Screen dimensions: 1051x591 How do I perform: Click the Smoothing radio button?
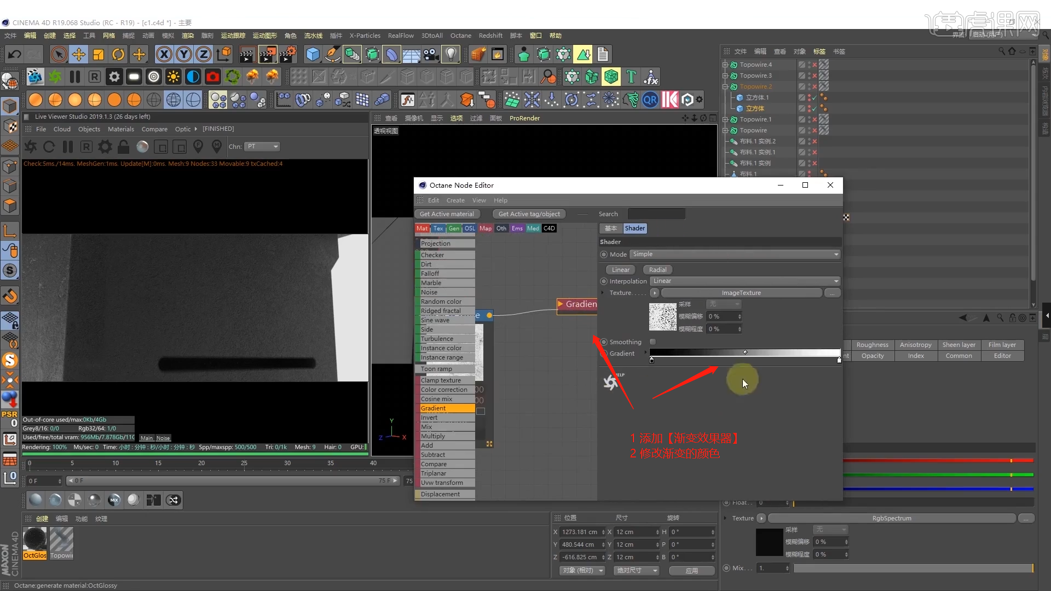pyautogui.click(x=604, y=342)
